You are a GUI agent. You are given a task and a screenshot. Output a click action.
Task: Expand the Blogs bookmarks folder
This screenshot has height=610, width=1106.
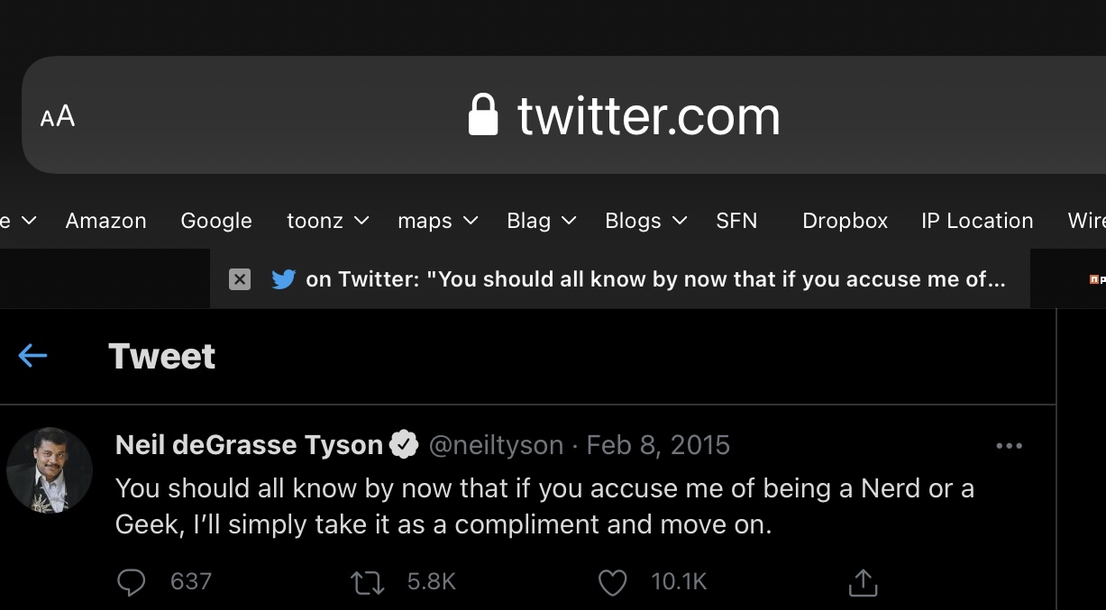pyautogui.click(x=645, y=221)
